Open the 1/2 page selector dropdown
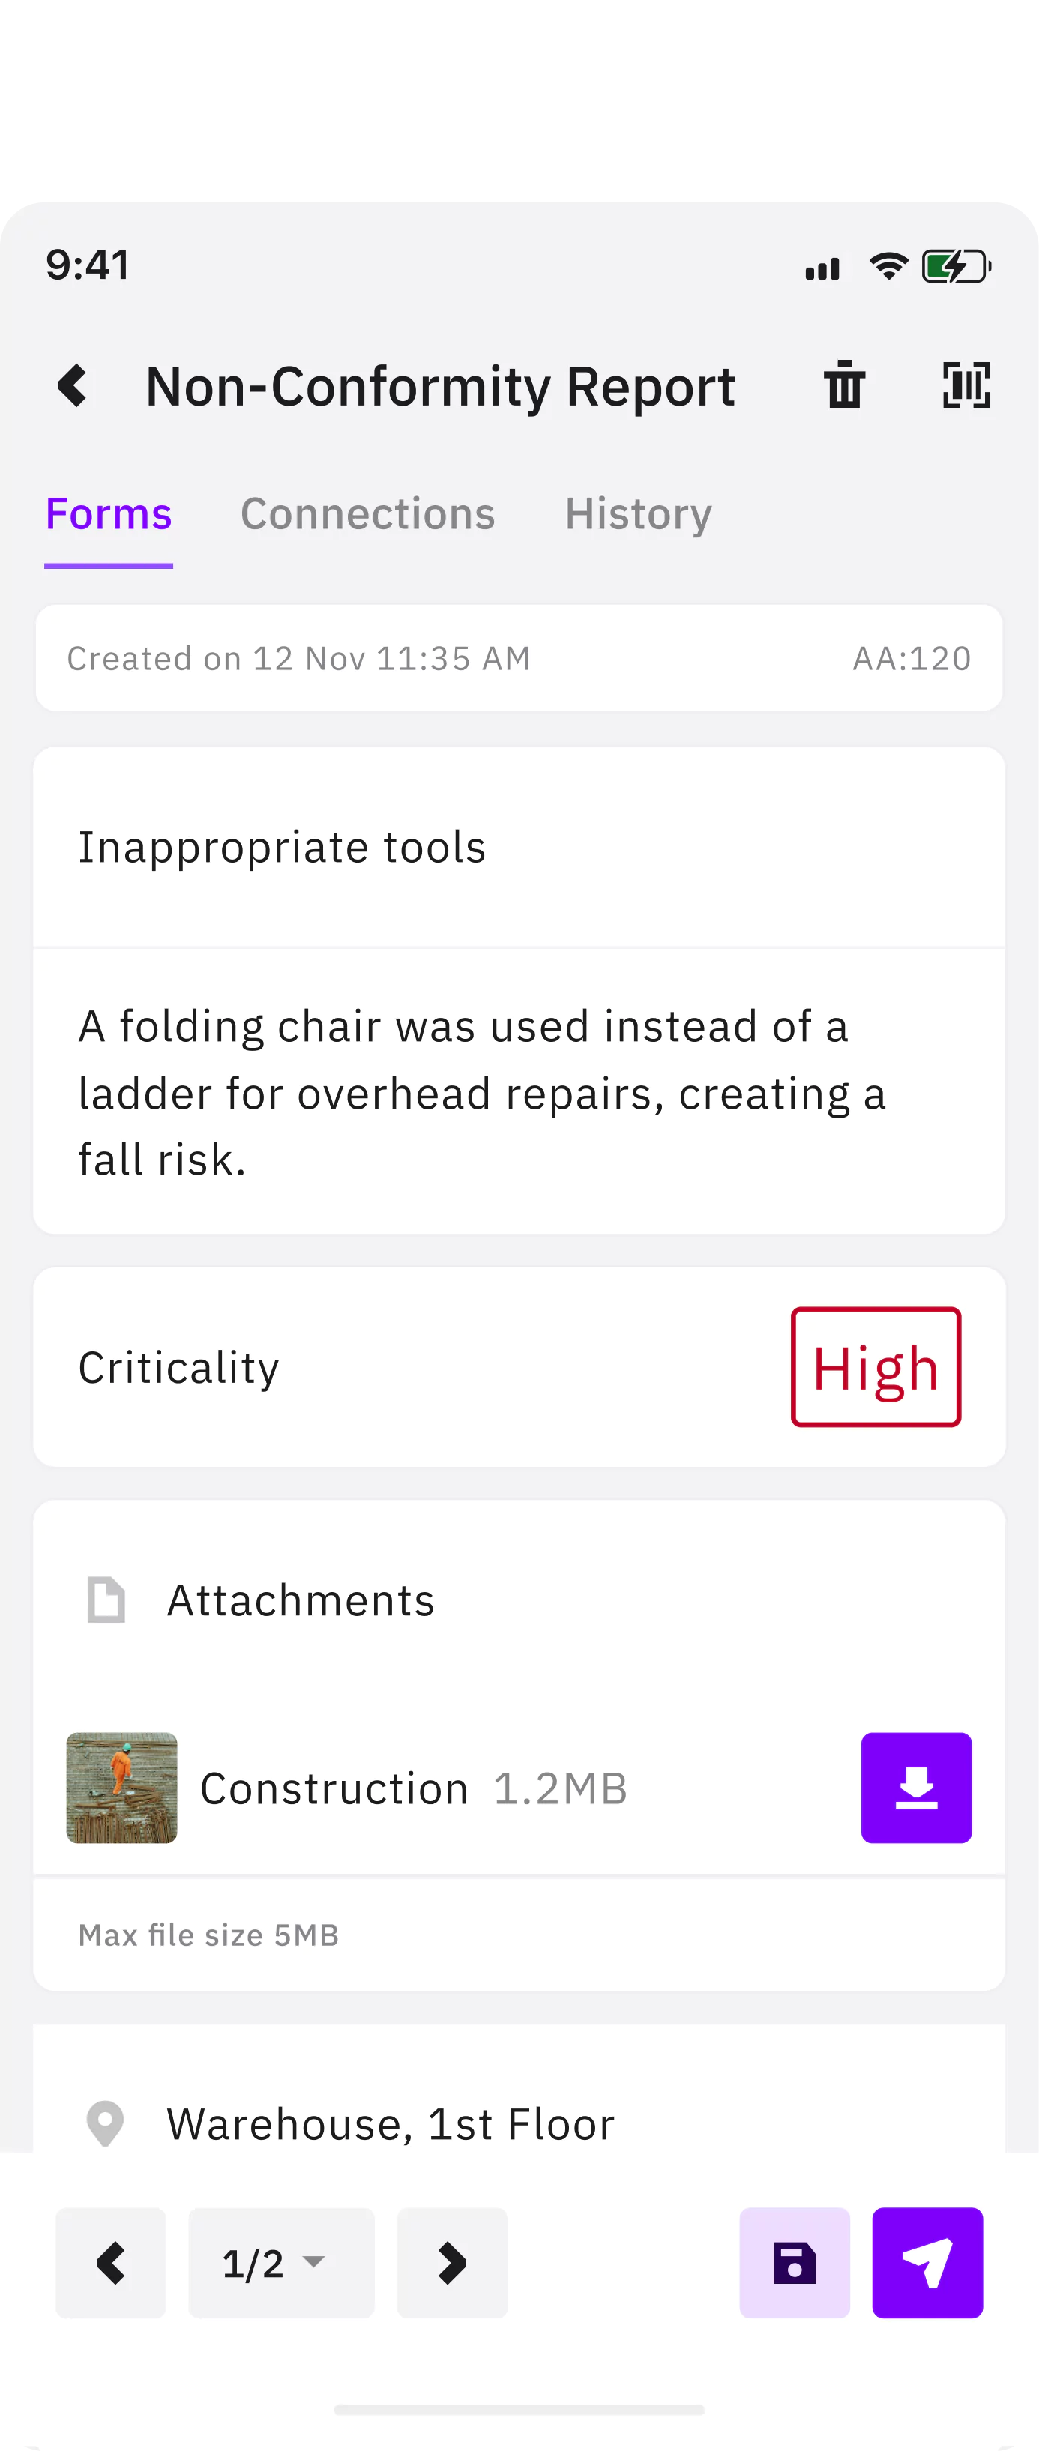1039x2451 pixels. click(x=280, y=2263)
